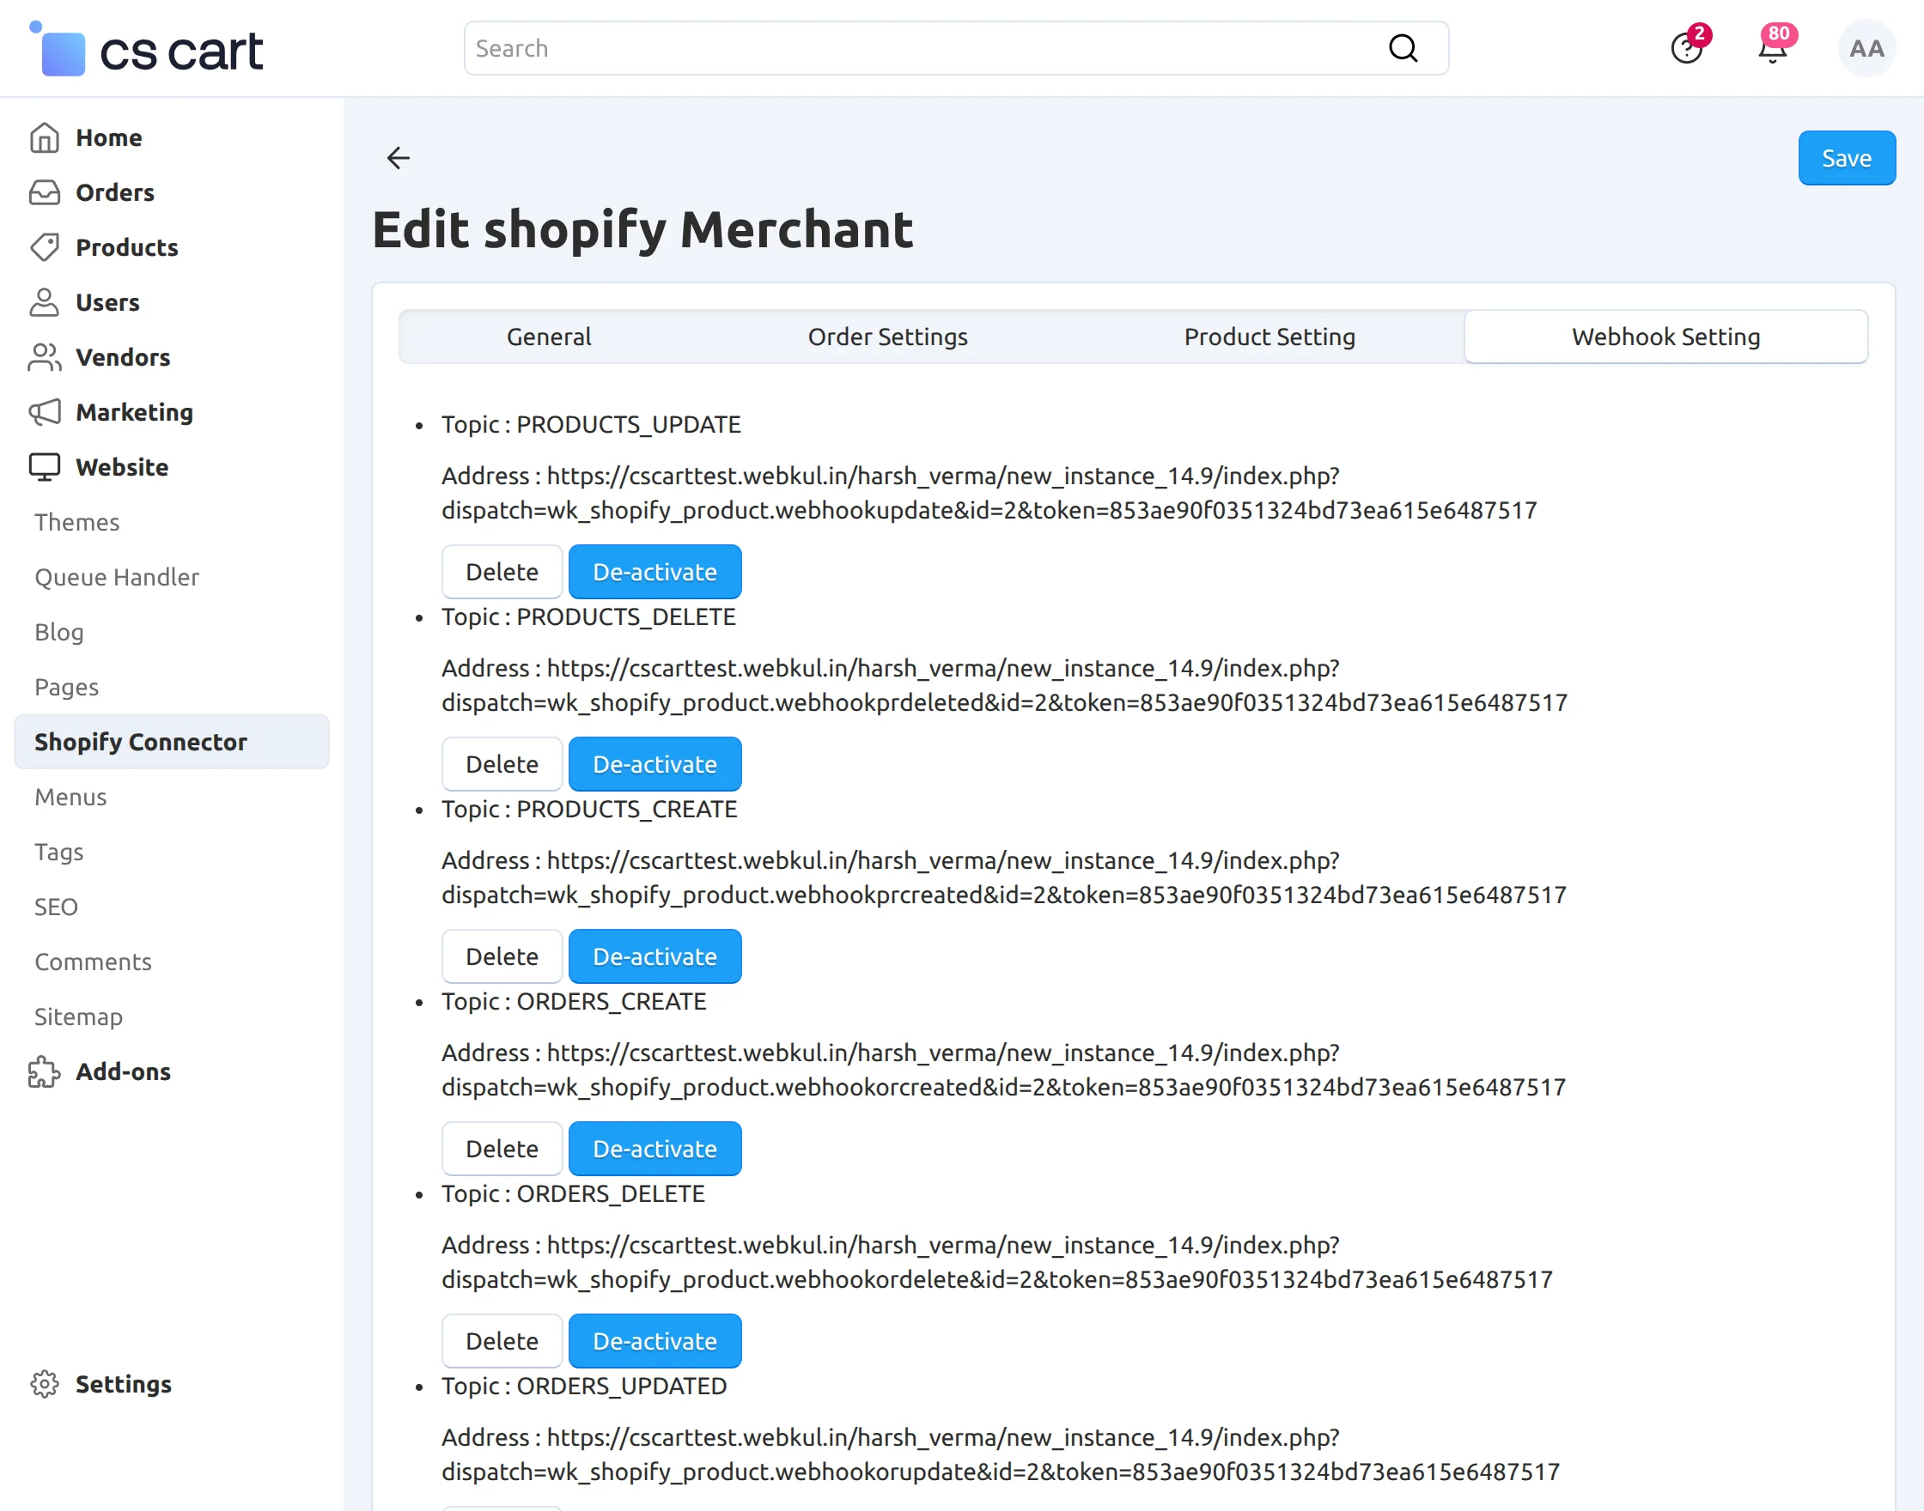Open Settings gear in sidebar
This screenshot has height=1511, width=1924.
coord(45,1384)
